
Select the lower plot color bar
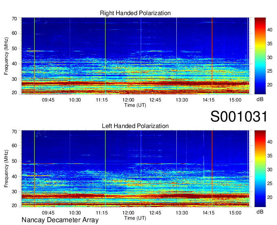coord(260,169)
